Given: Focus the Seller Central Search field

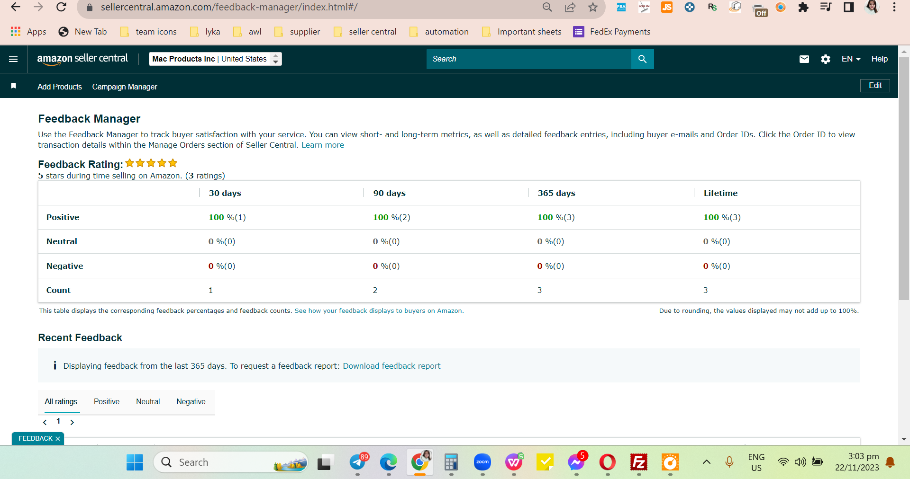Looking at the screenshot, I should 529,59.
